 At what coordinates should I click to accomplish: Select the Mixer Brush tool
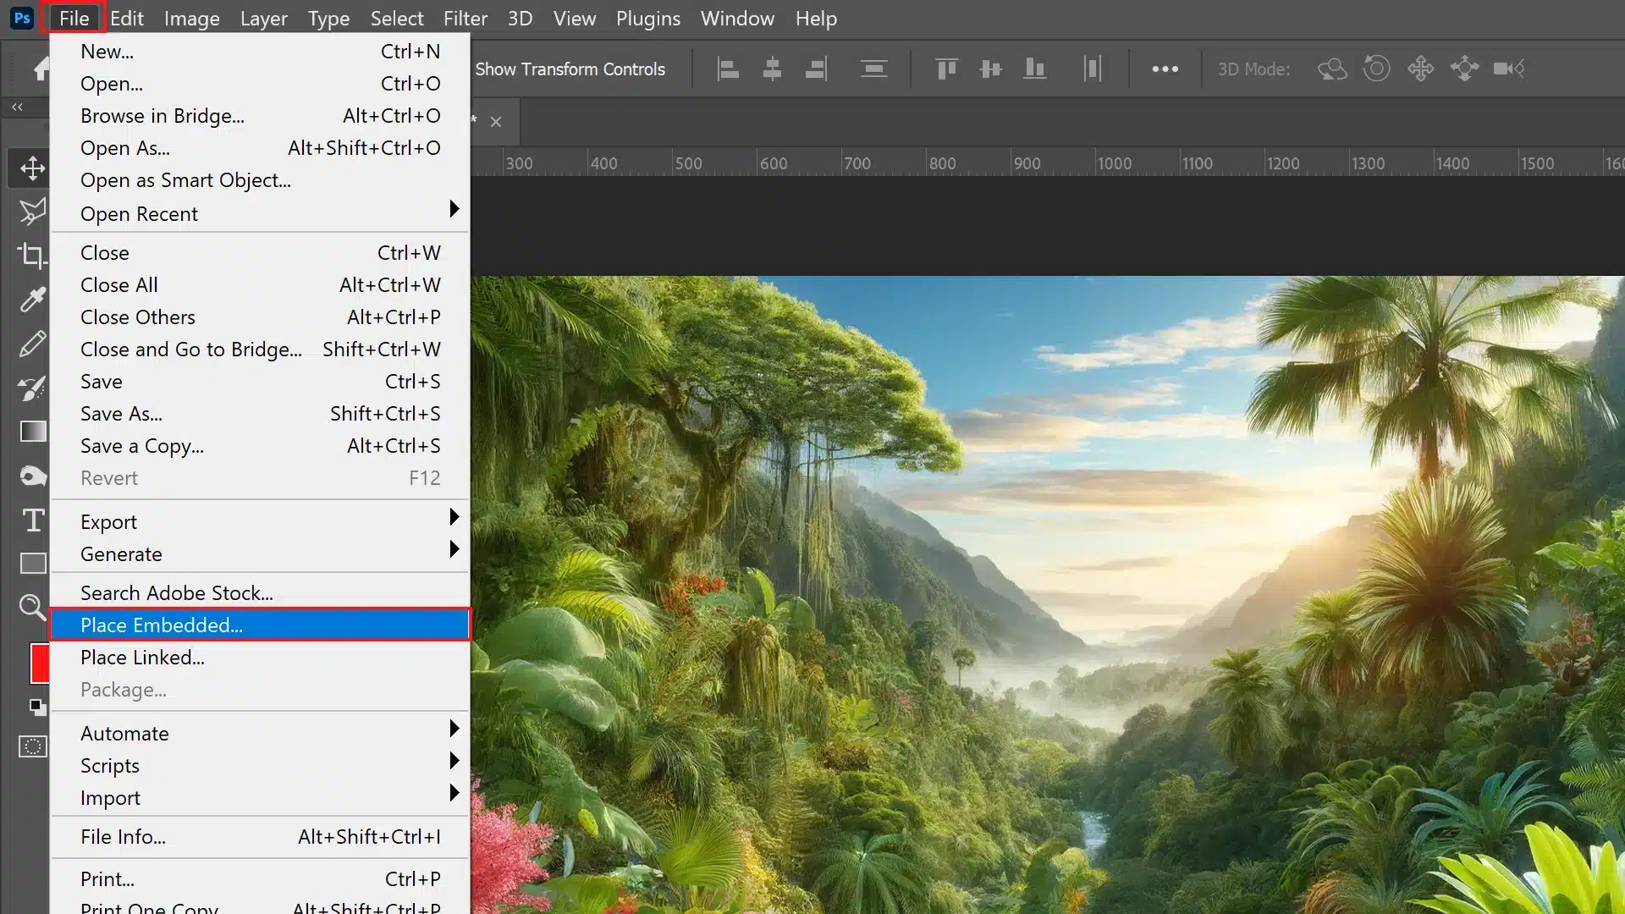(x=32, y=388)
